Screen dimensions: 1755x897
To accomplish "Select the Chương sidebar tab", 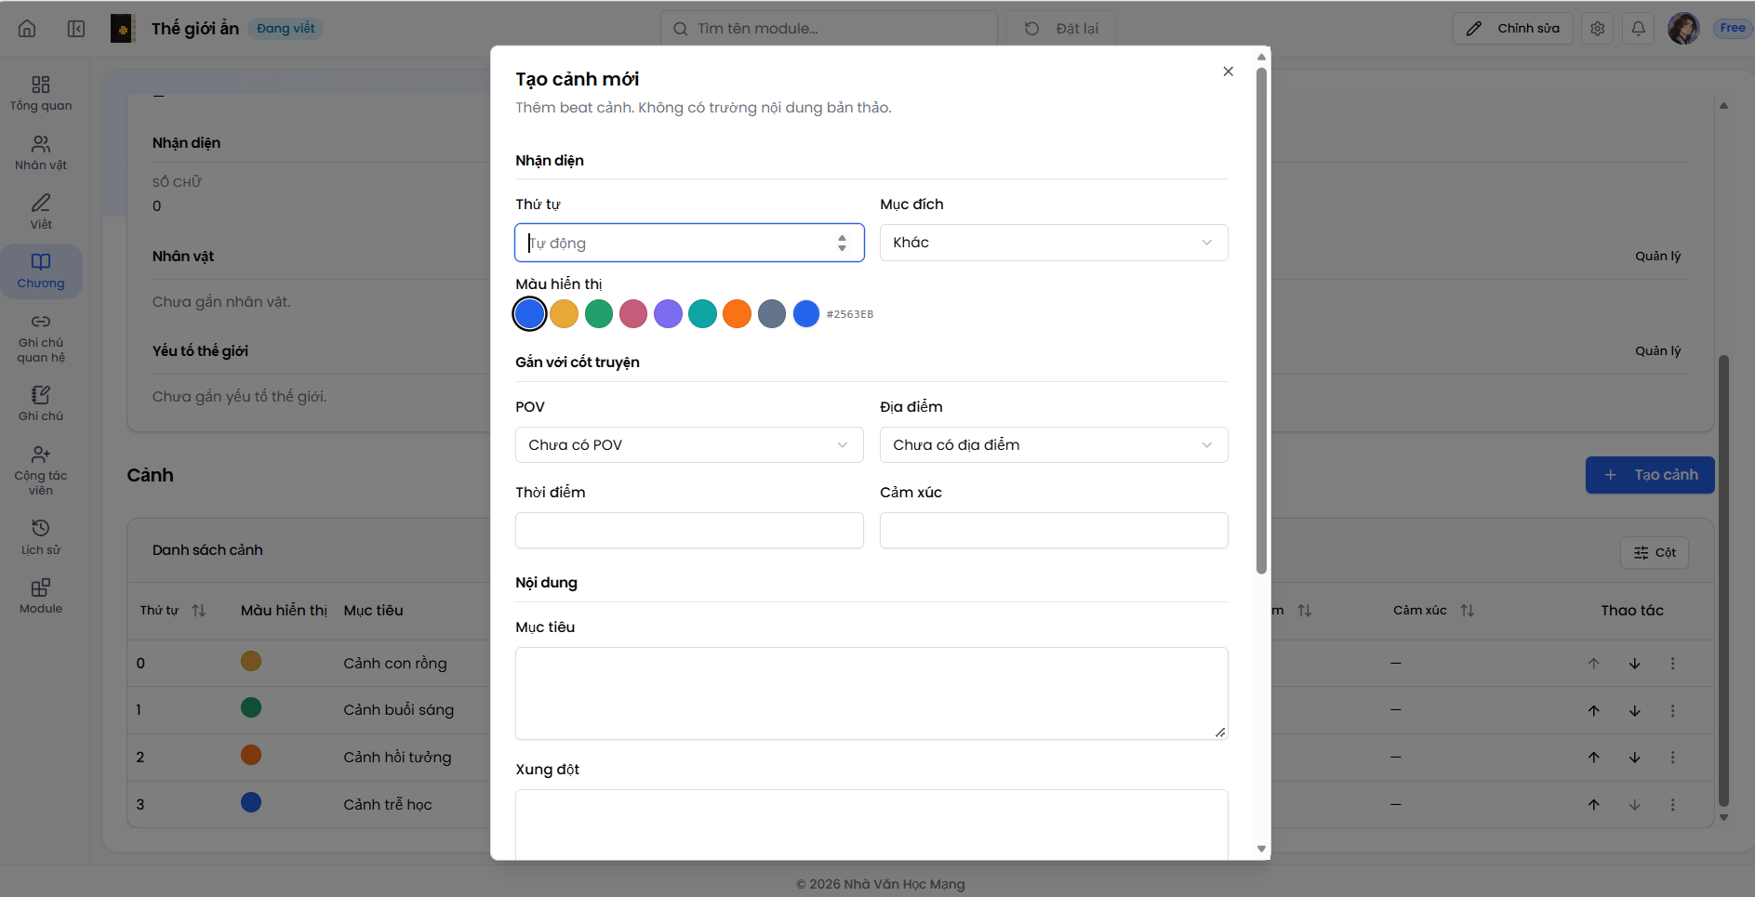I will [x=41, y=271].
